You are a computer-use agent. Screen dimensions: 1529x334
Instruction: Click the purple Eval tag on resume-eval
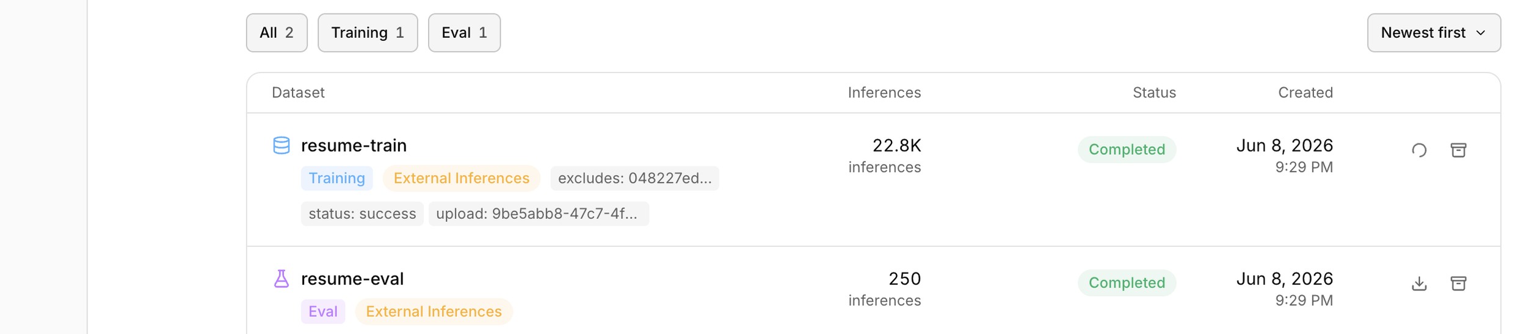[323, 311]
